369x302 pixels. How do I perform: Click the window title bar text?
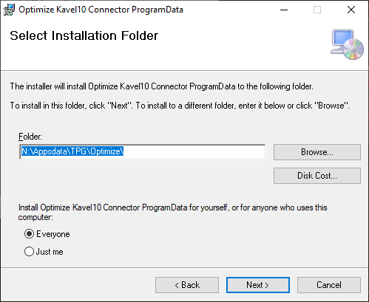tap(101, 10)
